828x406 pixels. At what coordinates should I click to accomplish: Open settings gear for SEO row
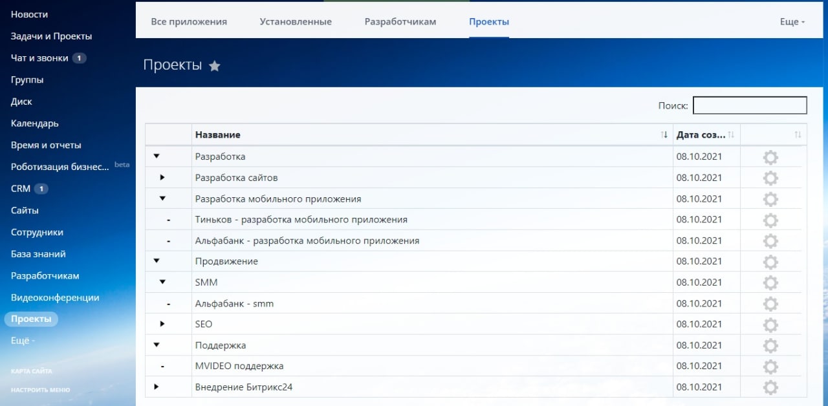pyautogui.click(x=770, y=325)
